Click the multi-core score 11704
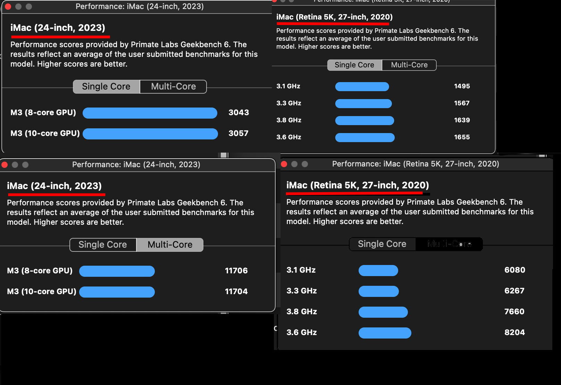The width and height of the screenshot is (561, 385). (236, 291)
